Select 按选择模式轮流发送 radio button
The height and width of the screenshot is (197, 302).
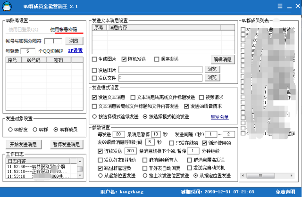tap(145, 116)
